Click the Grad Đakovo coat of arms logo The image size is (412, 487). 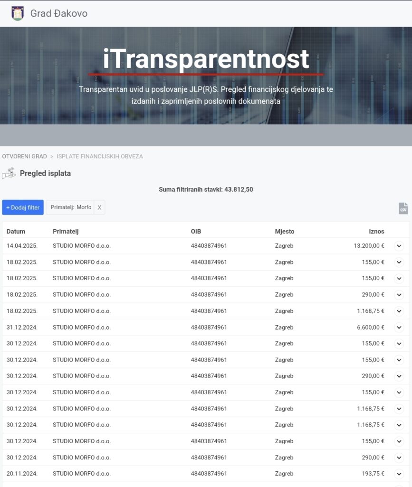18,13
